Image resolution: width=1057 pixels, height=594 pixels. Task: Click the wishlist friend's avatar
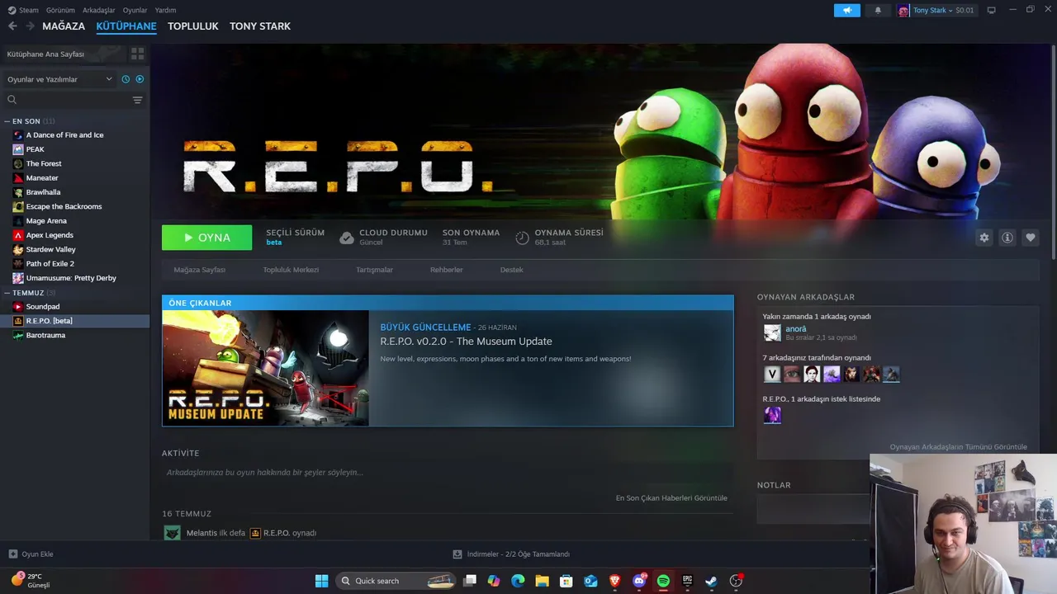click(x=772, y=416)
